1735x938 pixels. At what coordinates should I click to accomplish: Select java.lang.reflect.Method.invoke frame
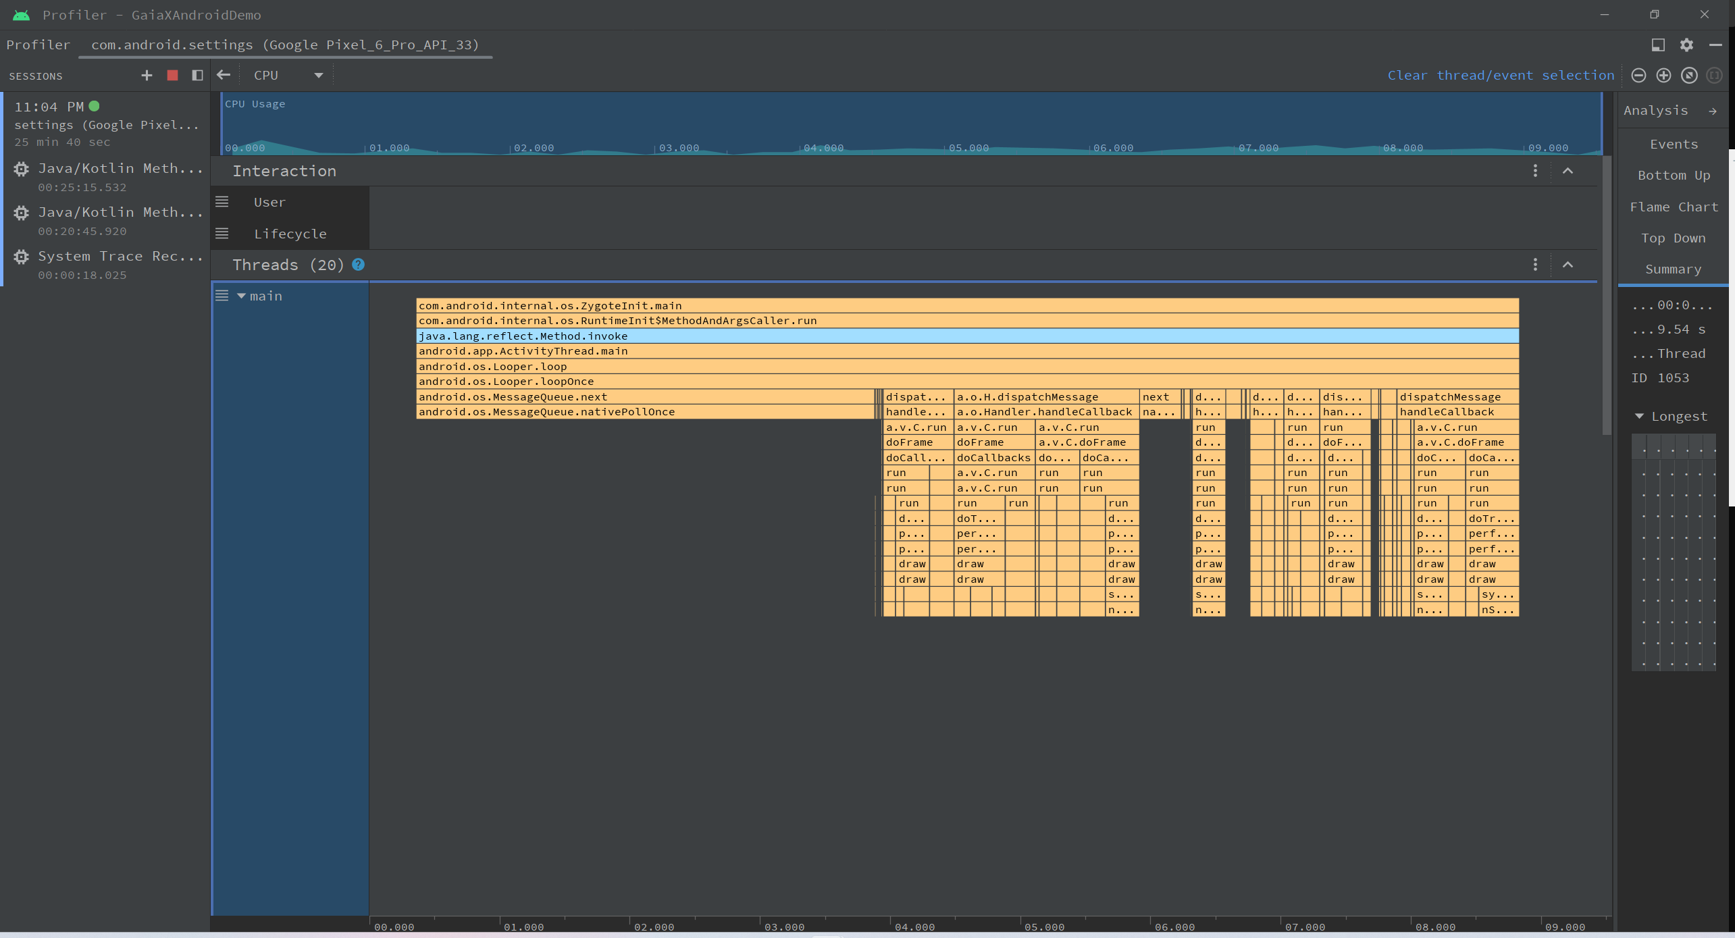tap(967, 336)
